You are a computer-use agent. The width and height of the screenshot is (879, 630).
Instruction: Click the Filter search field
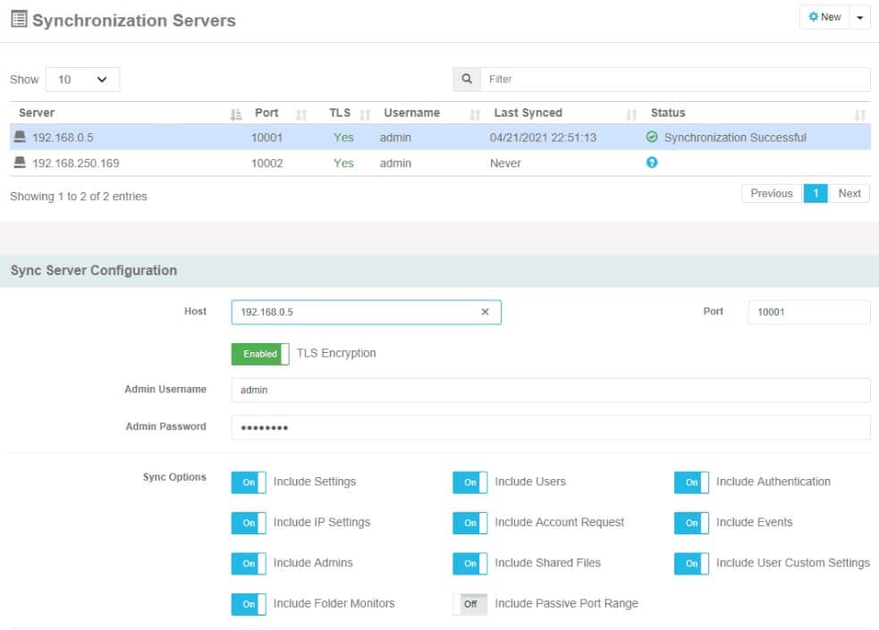(675, 79)
